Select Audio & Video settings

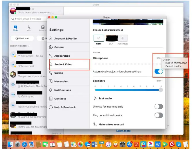click(68, 64)
